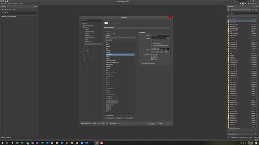Toggle underline font style in Properties
This screenshot has height=145, width=259.
162,52
